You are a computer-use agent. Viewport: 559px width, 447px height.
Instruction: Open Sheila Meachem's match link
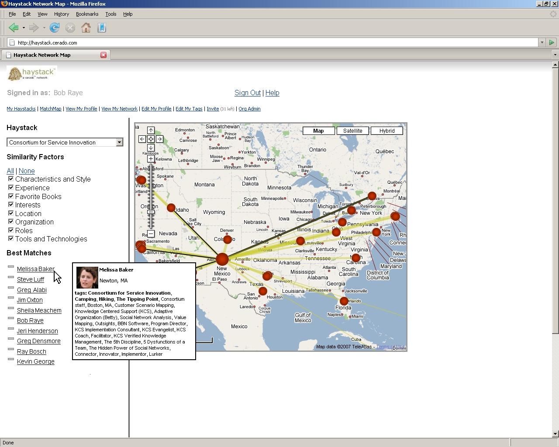pos(39,310)
